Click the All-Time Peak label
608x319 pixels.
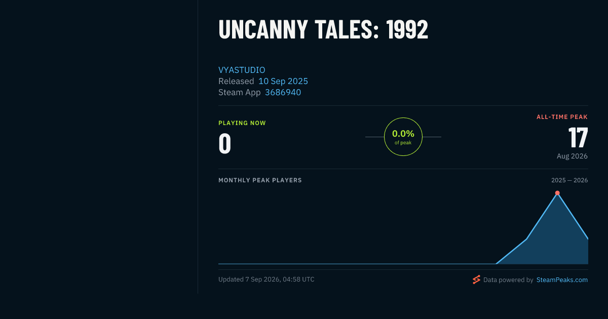562,117
